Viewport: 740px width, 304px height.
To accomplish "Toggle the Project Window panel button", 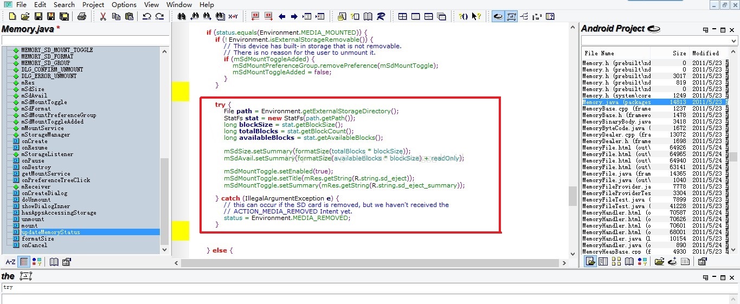I will point(498,16).
